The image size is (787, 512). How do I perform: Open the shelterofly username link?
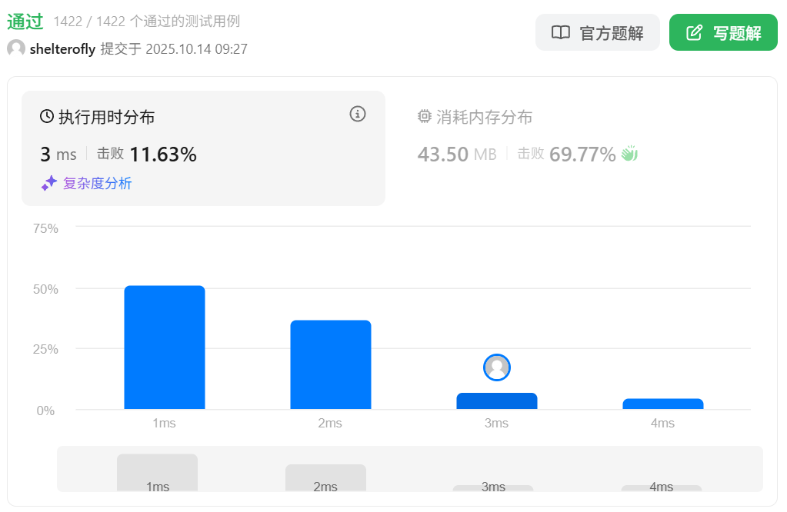62,49
